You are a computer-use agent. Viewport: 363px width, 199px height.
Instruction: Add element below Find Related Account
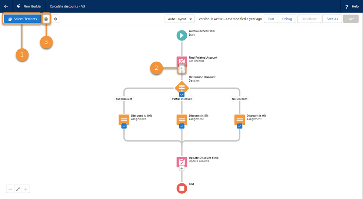coord(182,68)
